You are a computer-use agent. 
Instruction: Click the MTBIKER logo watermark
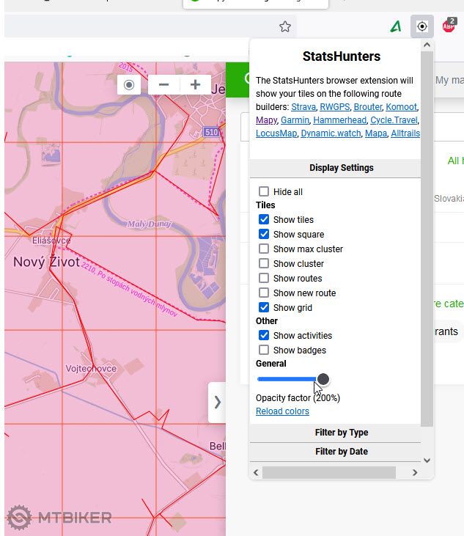59,517
